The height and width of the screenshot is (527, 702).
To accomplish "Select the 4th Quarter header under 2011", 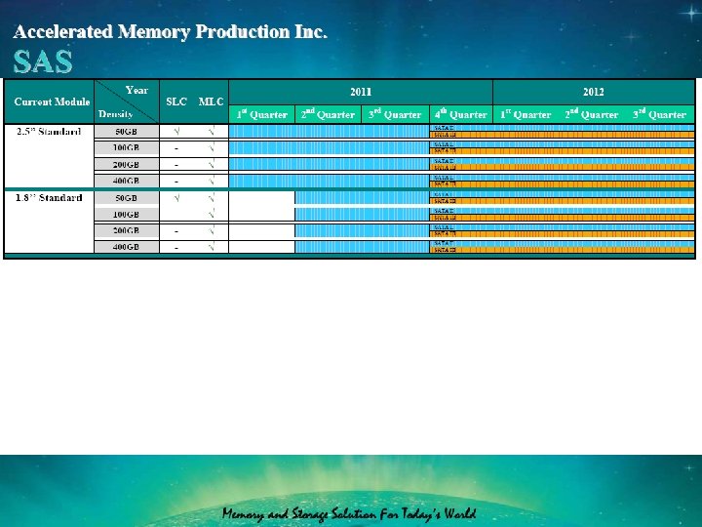I will [461, 115].
